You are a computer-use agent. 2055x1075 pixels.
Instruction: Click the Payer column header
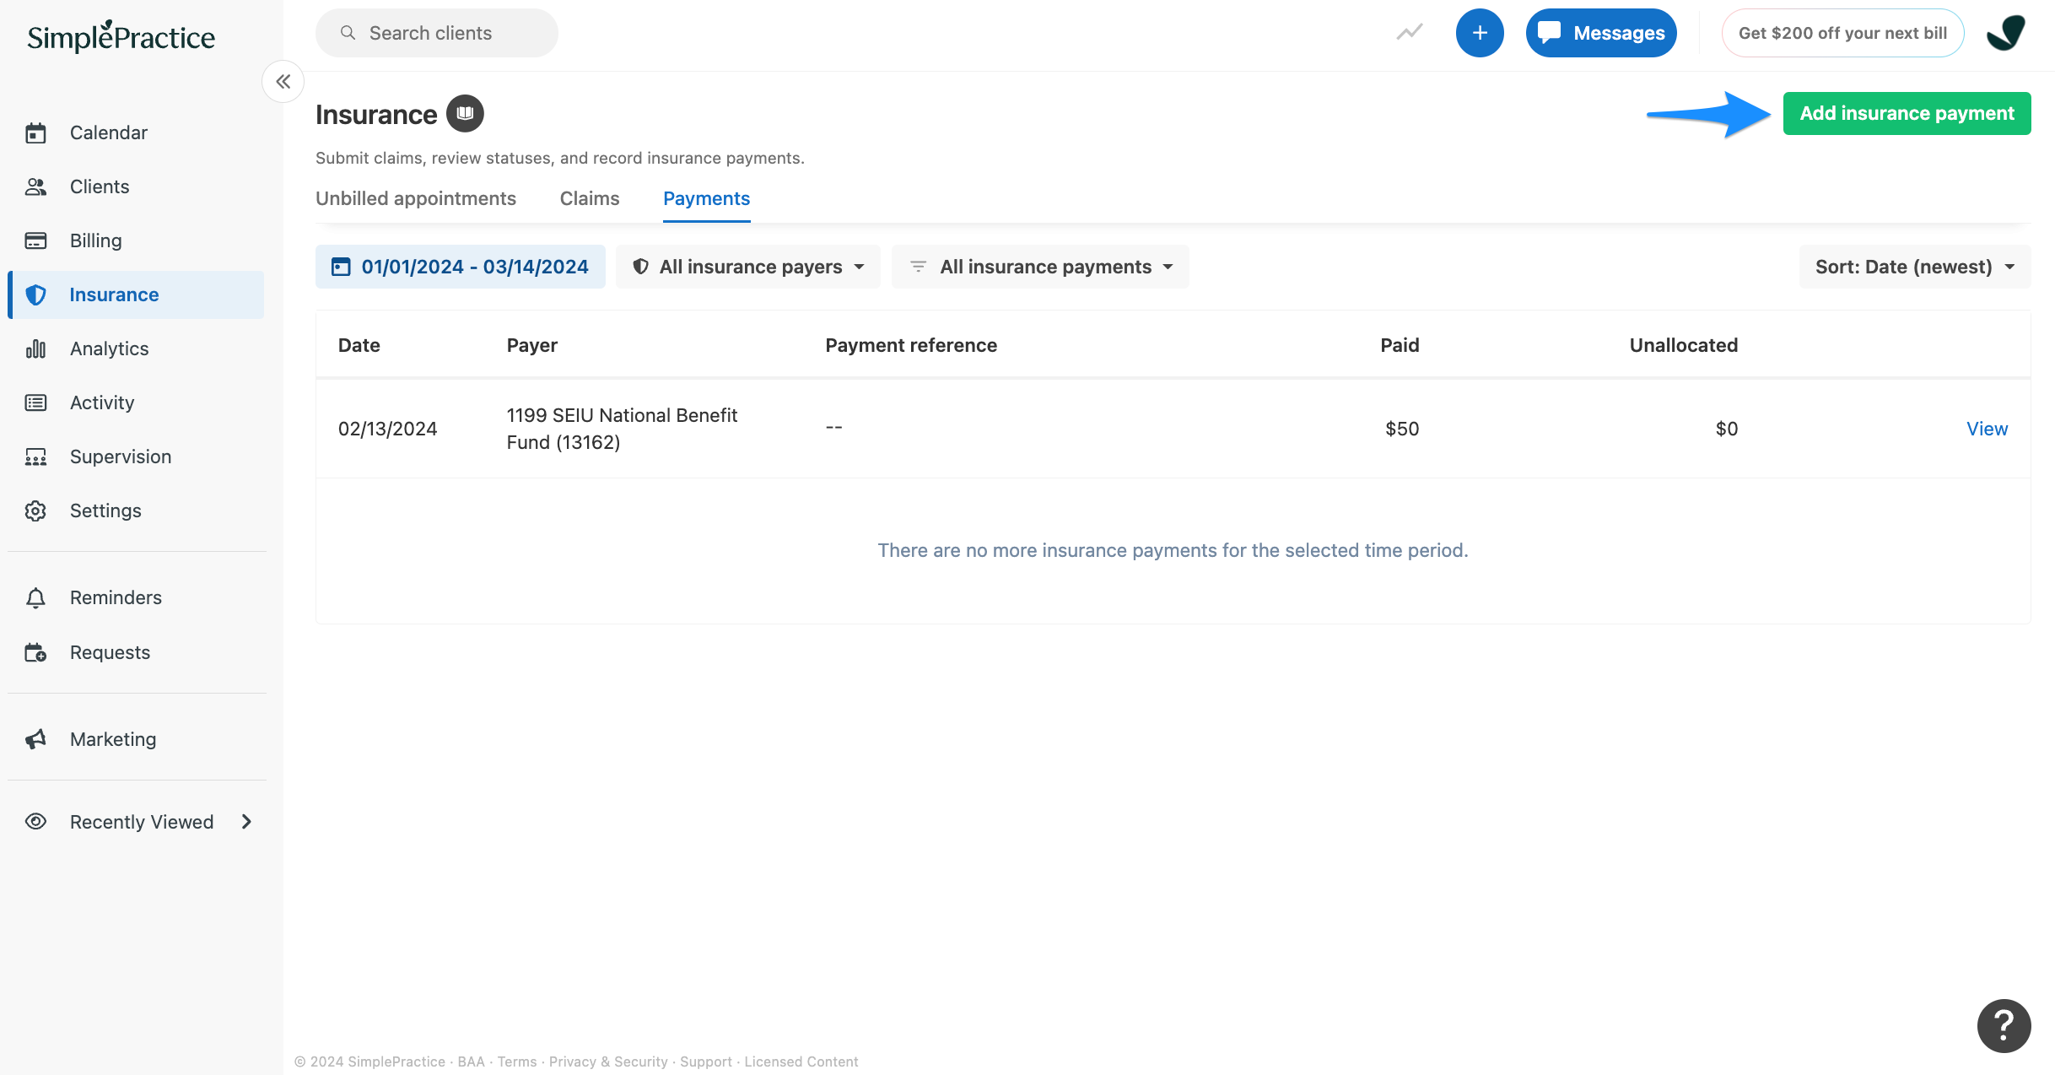(532, 345)
